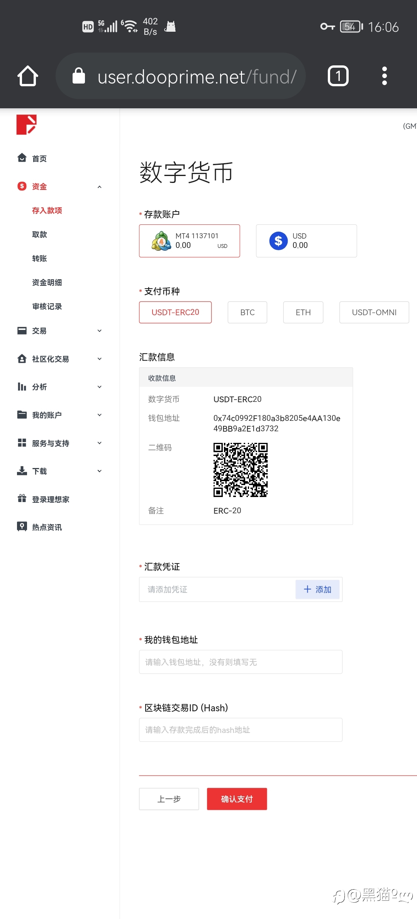Click the ERC-20 remark text
Screen dimensions: 417x919
point(227,511)
